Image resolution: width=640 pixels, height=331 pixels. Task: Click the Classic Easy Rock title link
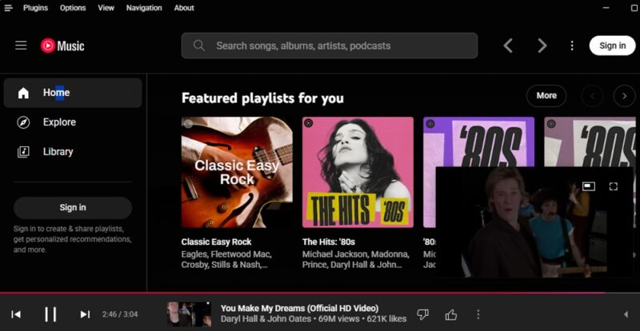tap(216, 241)
